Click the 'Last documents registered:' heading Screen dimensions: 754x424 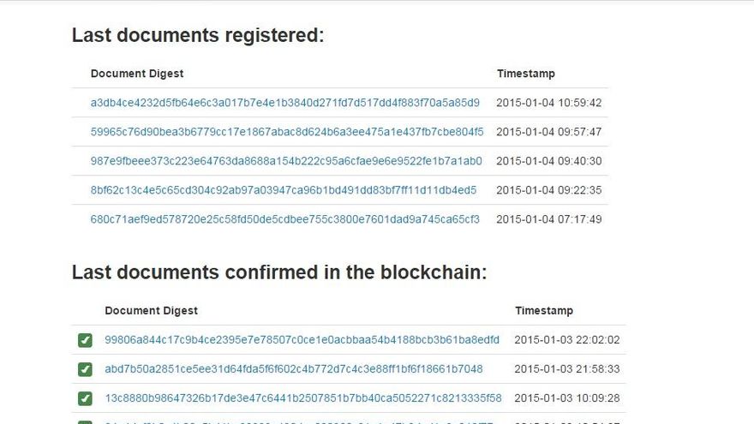click(198, 35)
